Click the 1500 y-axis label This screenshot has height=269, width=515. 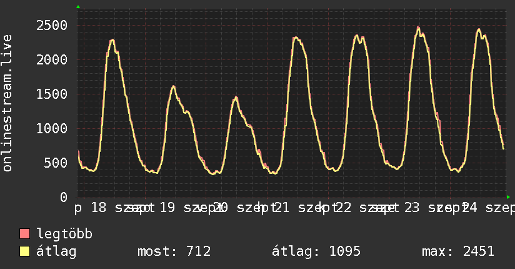[x=52, y=94]
